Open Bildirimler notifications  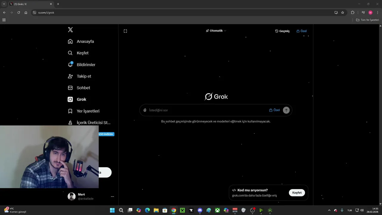click(x=81, y=64)
